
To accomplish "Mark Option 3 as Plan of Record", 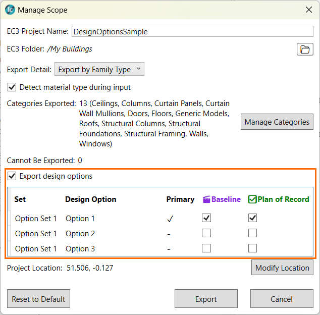I will (x=253, y=248).
